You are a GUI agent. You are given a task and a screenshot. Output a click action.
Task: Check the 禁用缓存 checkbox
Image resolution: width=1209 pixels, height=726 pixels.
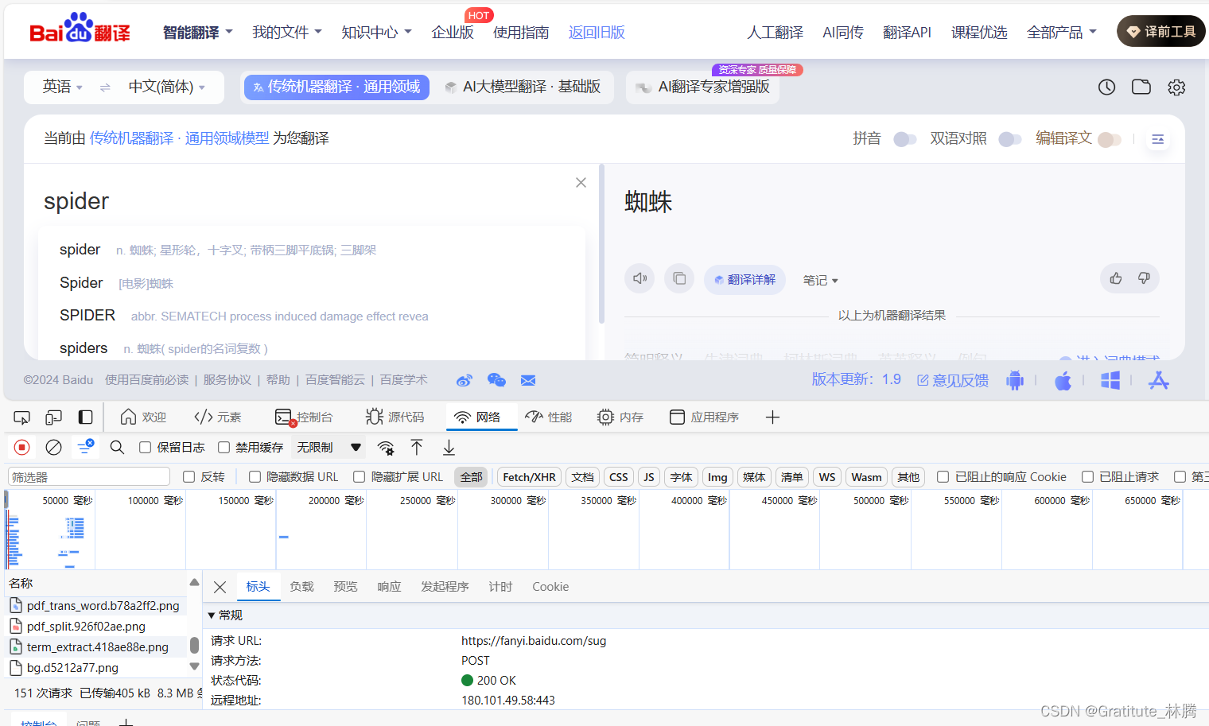click(224, 447)
